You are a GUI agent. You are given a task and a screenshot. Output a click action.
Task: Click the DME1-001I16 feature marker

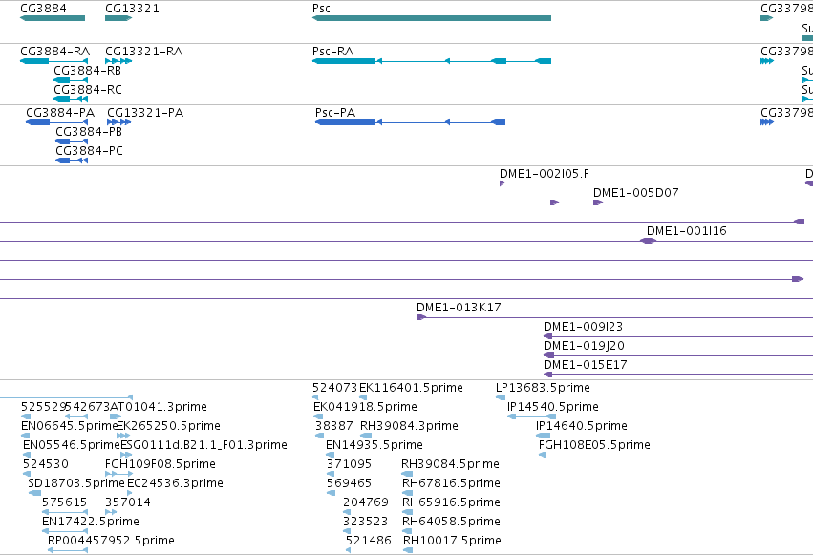(x=648, y=241)
